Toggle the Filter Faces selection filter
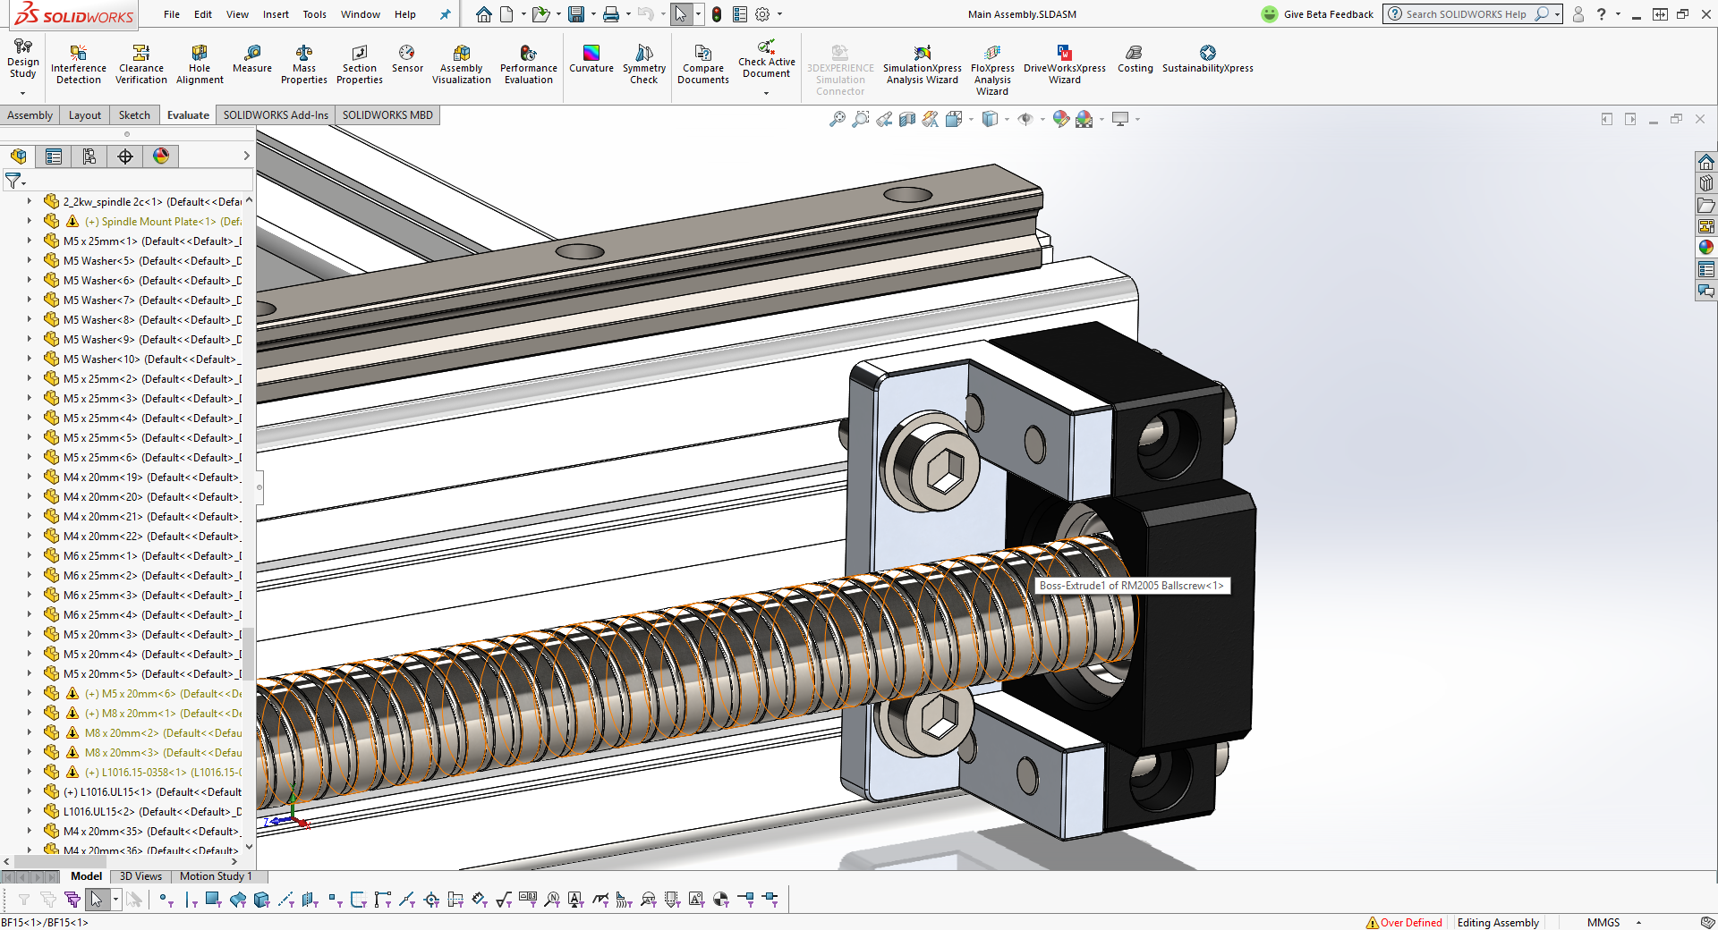Screen dimensions: 1718x930 pyautogui.click(x=213, y=900)
